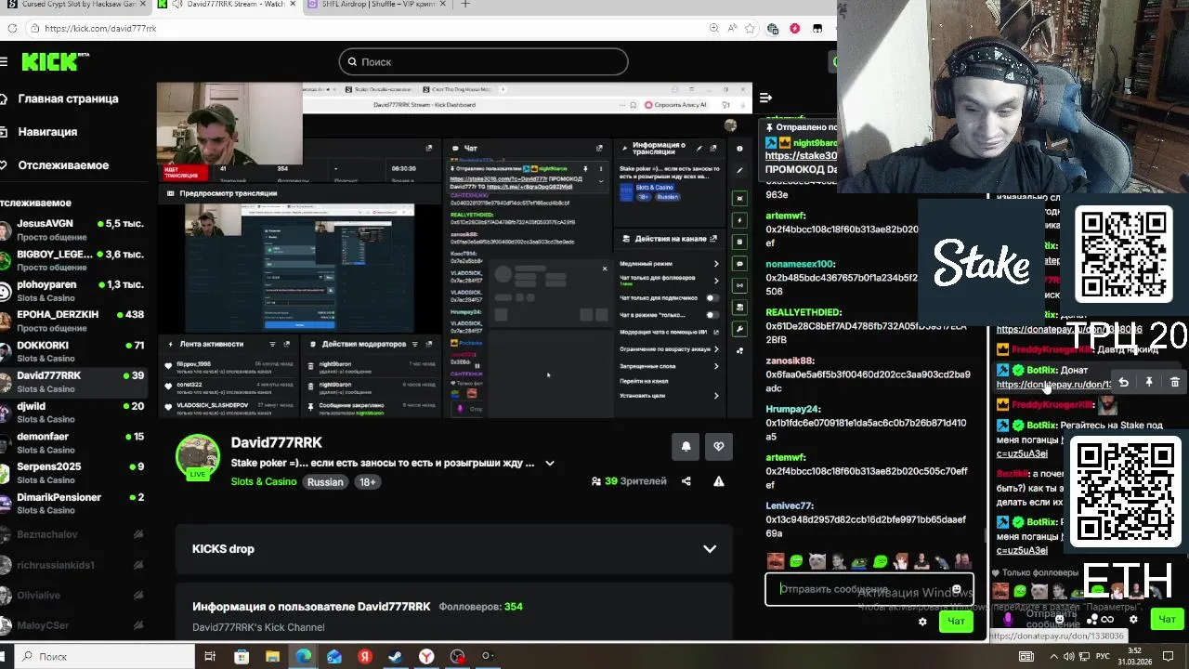
Task: Select offline channel Beznachalov
Action: [x=74, y=534]
